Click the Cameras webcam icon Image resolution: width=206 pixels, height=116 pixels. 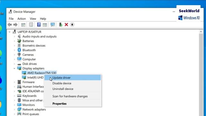pyautogui.click(x=19, y=54)
